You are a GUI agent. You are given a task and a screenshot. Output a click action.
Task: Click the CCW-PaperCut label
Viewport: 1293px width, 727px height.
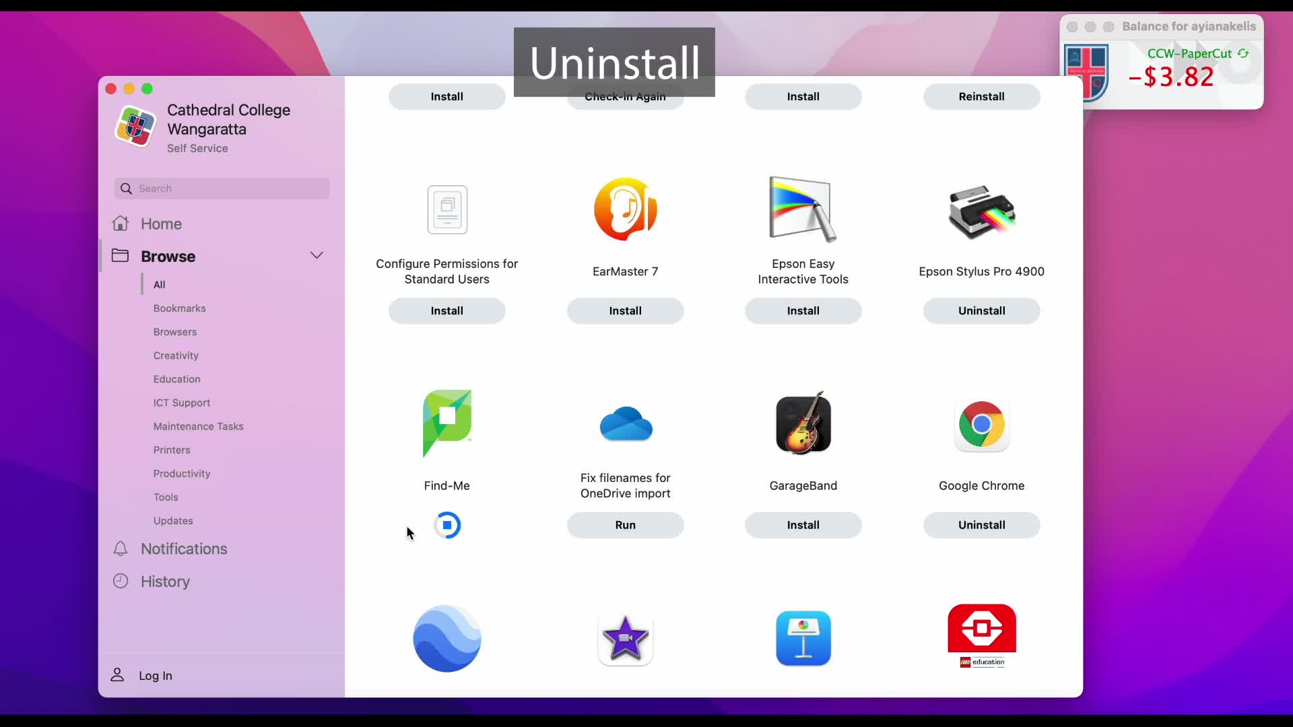(x=1189, y=53)
